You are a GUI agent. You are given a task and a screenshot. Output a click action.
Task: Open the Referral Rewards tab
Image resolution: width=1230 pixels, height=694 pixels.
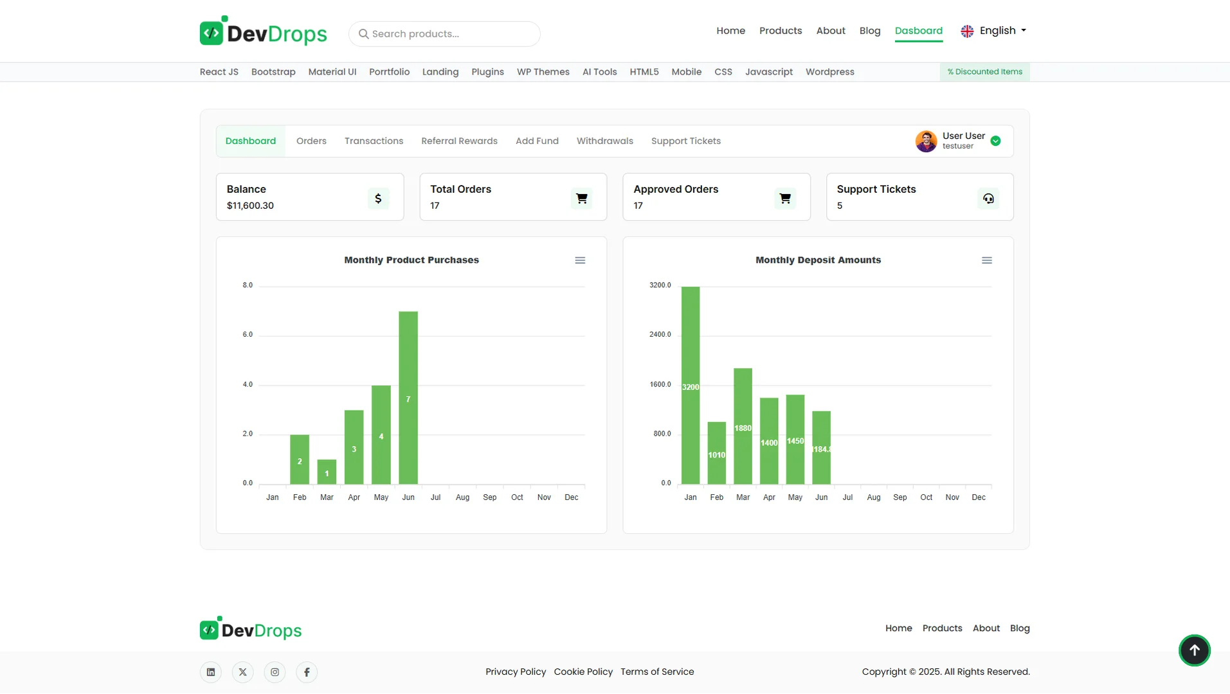[x=459, y=141]
